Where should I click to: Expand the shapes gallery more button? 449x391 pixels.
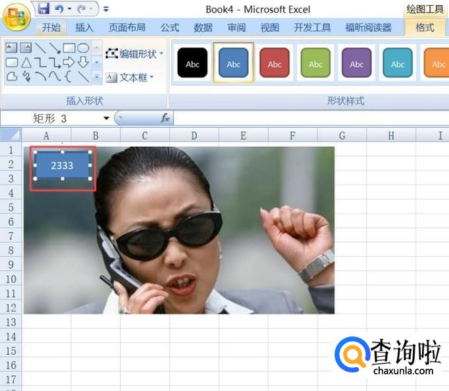[x=97, y=77]
